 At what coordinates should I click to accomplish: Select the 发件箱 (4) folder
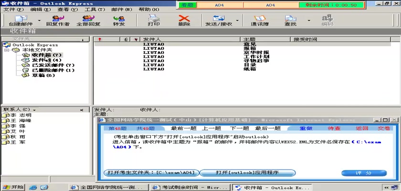(47, 60)
